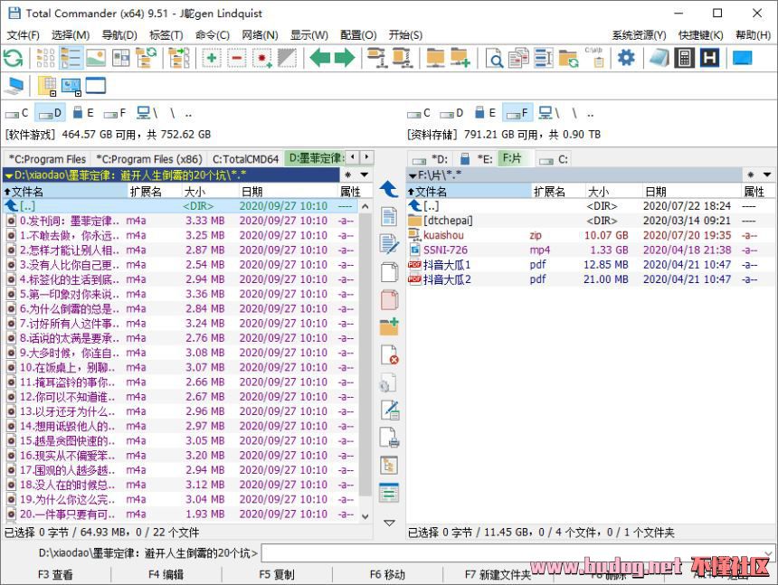Launch the notepad icon in the toolbar
The height and width of the screenshot is (585, 778).
659,58
